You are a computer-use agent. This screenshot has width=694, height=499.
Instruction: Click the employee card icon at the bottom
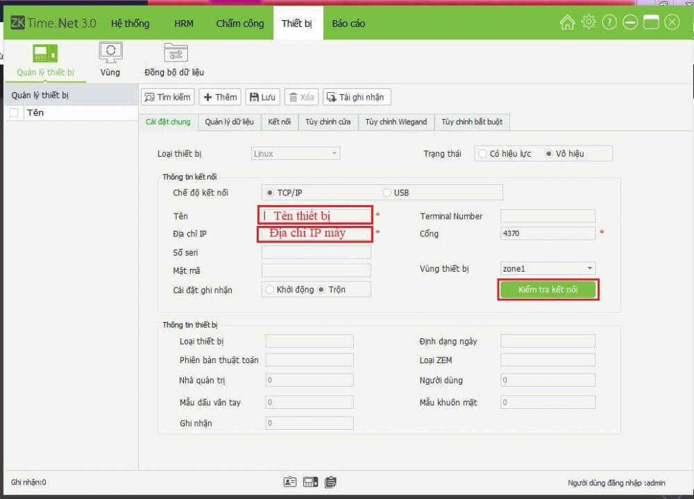[289, 481]
